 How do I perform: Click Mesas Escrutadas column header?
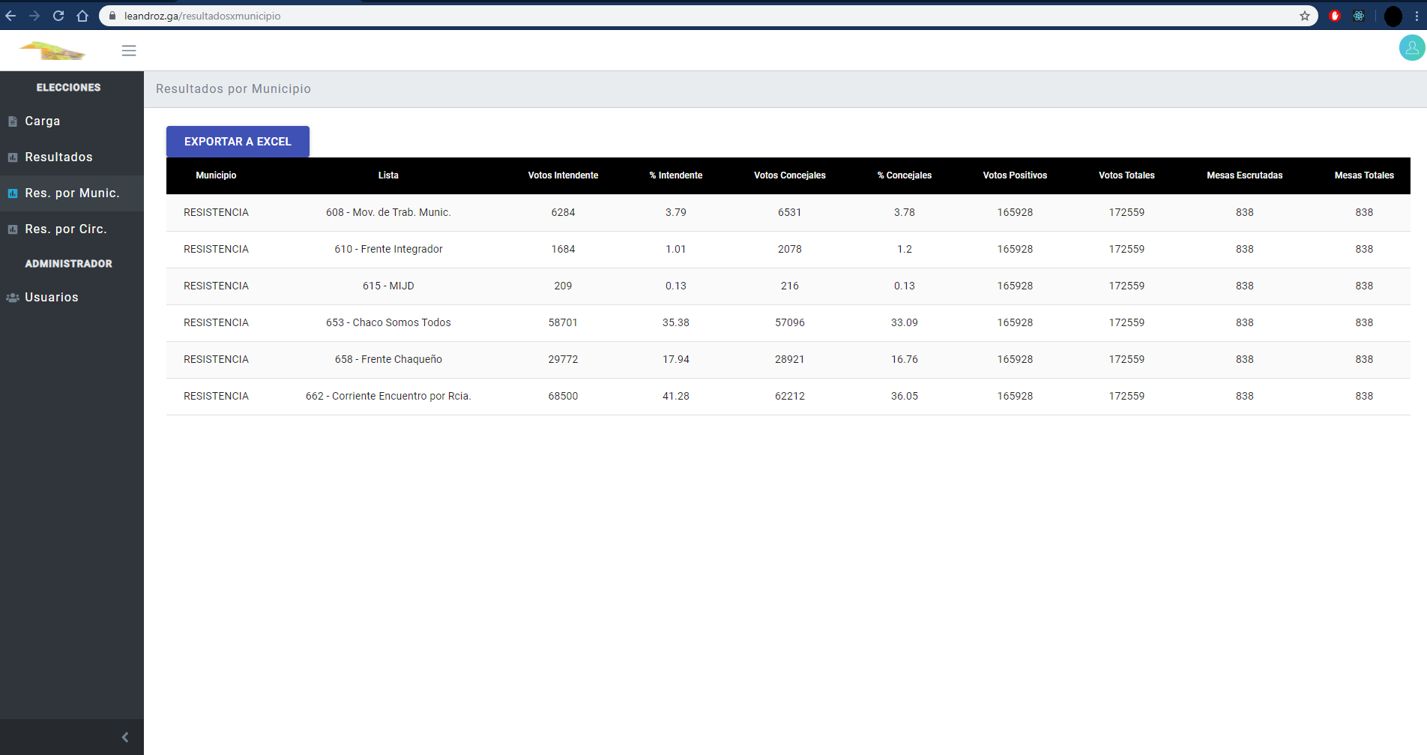tap(1244, 175)
